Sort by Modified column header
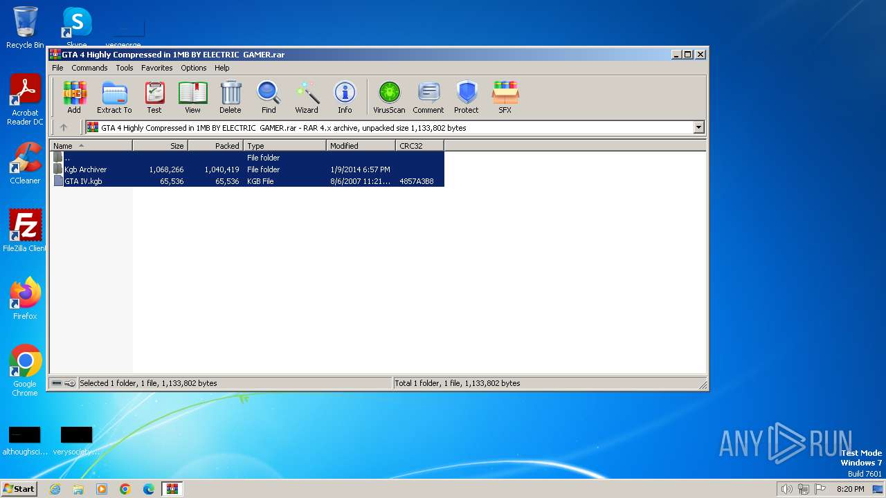 click(x=361, y=145)
